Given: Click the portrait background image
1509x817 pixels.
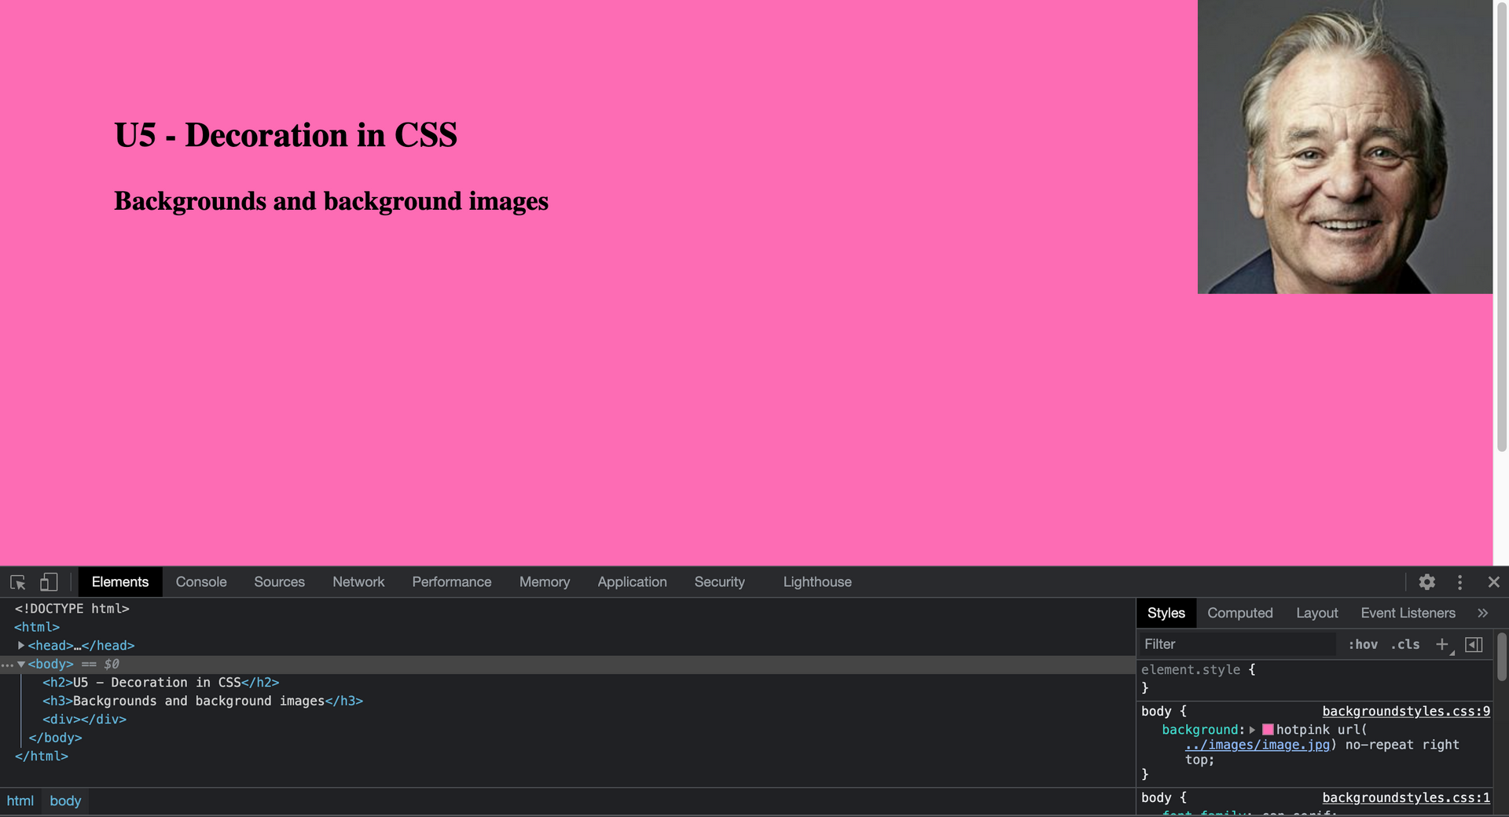Looking at the screenshot, I should pos(1345,147).
